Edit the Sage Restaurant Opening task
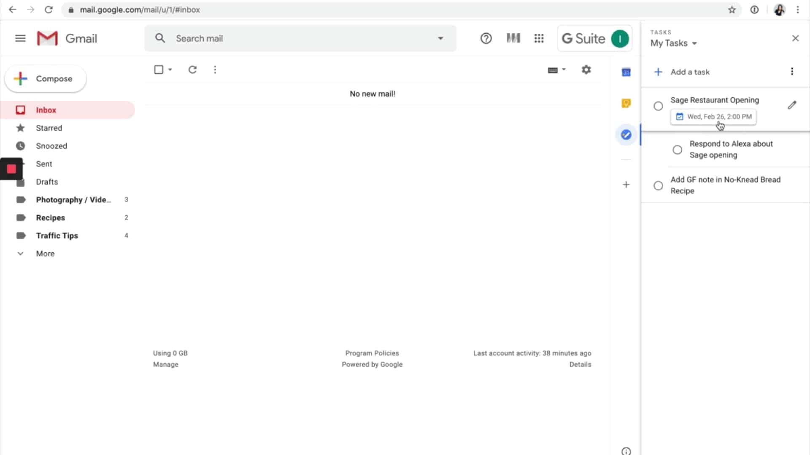 pyautogui.click(x=792, y=105)
